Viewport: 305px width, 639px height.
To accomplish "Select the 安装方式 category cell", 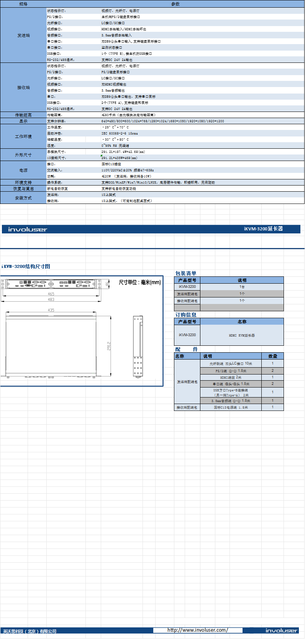I will tap(23, 198).
